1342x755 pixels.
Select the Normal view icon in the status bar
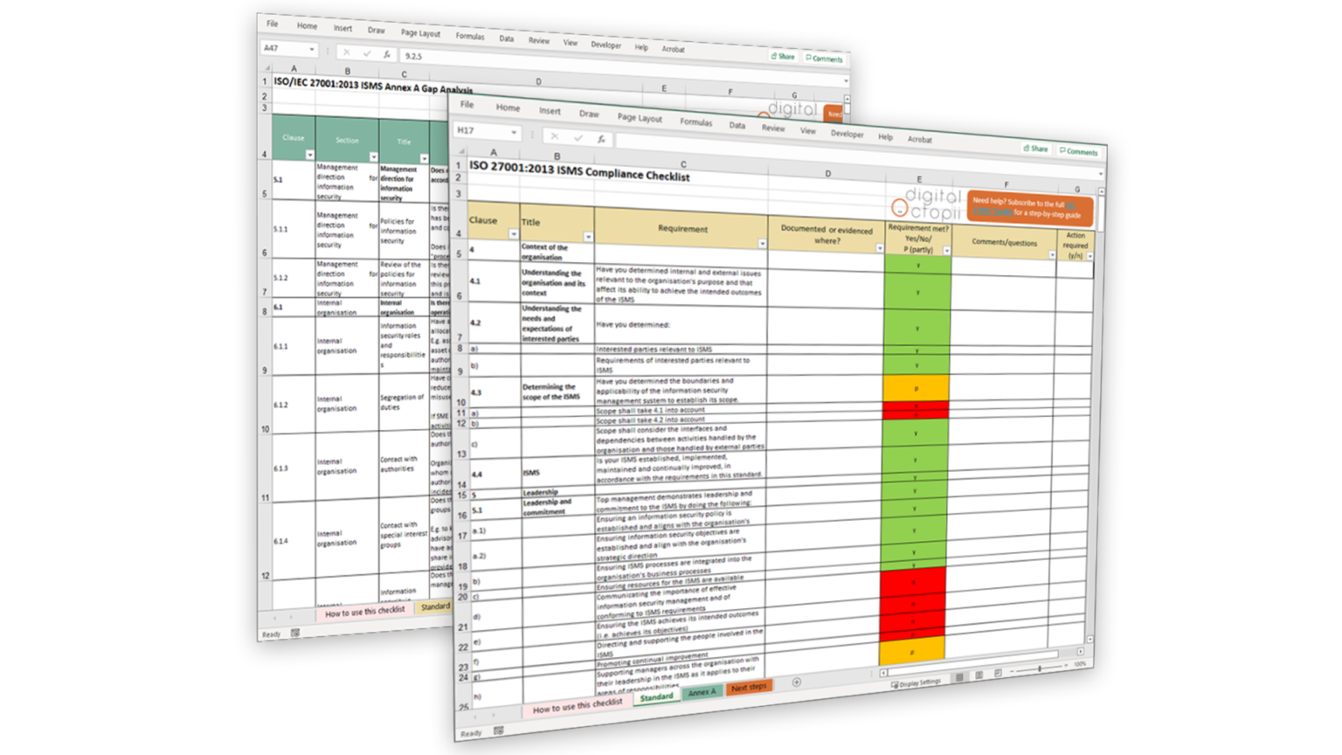959,677
